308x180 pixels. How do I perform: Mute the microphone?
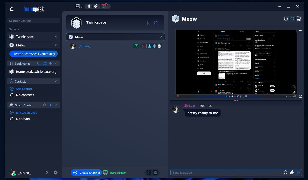[89, 6]
